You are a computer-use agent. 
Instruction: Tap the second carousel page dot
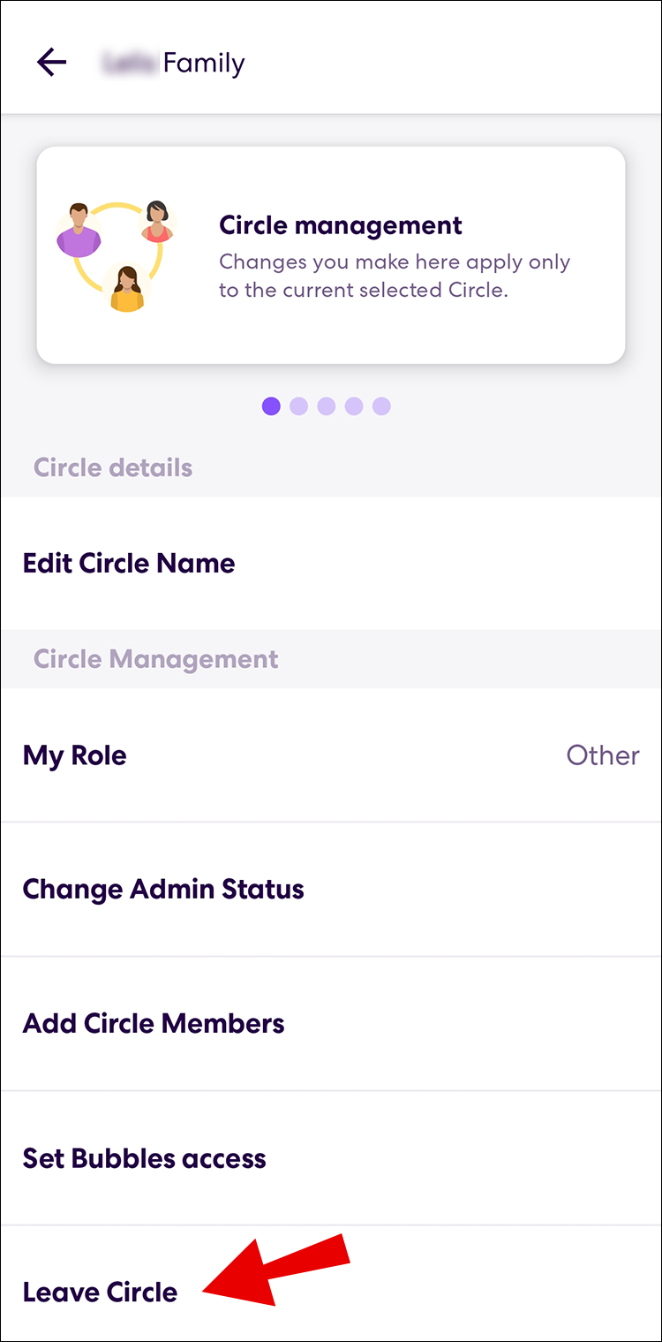tap(299, 406)
